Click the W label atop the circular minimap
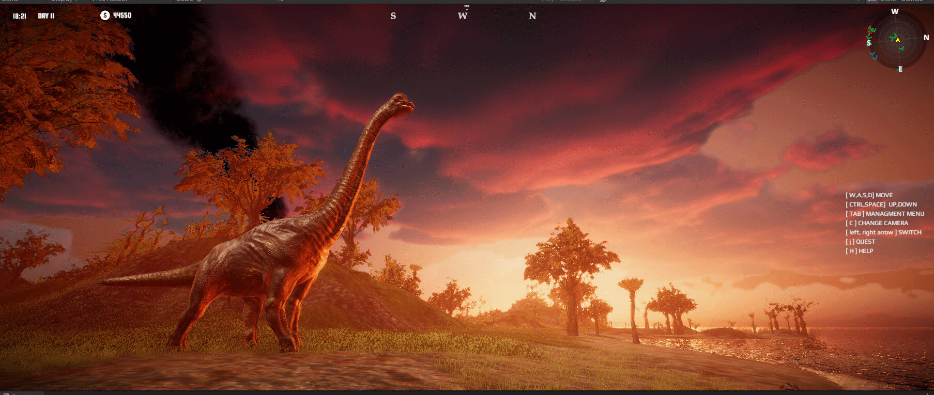This screenshot has width=934, height=395. (x=895, y=11)
